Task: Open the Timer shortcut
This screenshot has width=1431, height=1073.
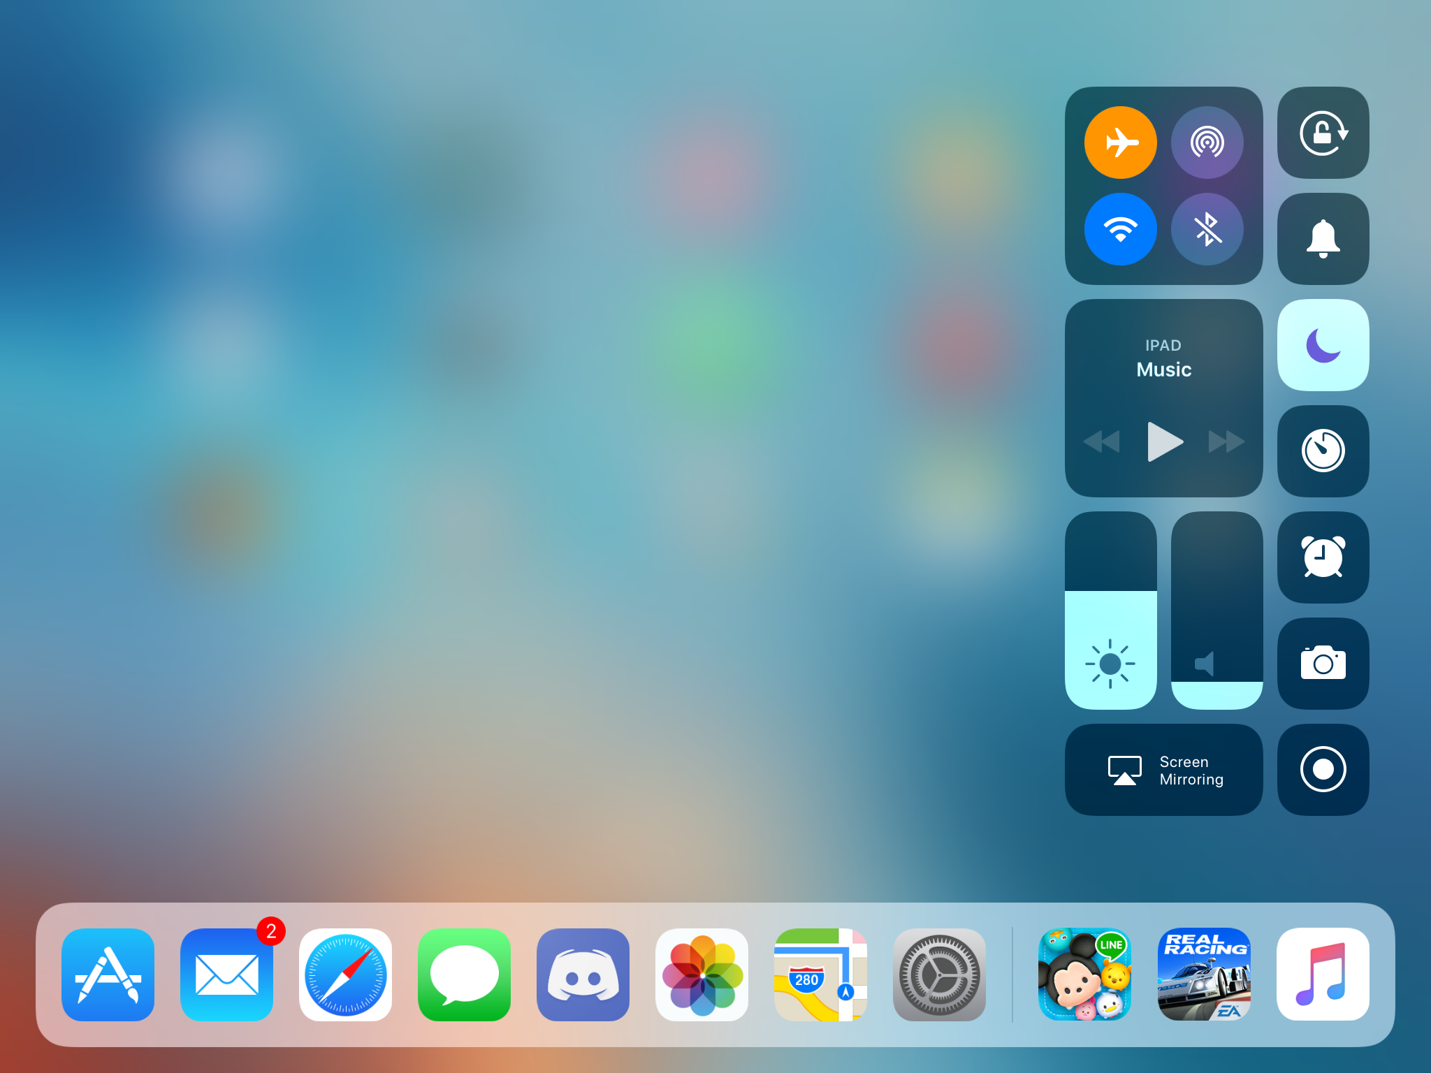Action: [1323, 451]
